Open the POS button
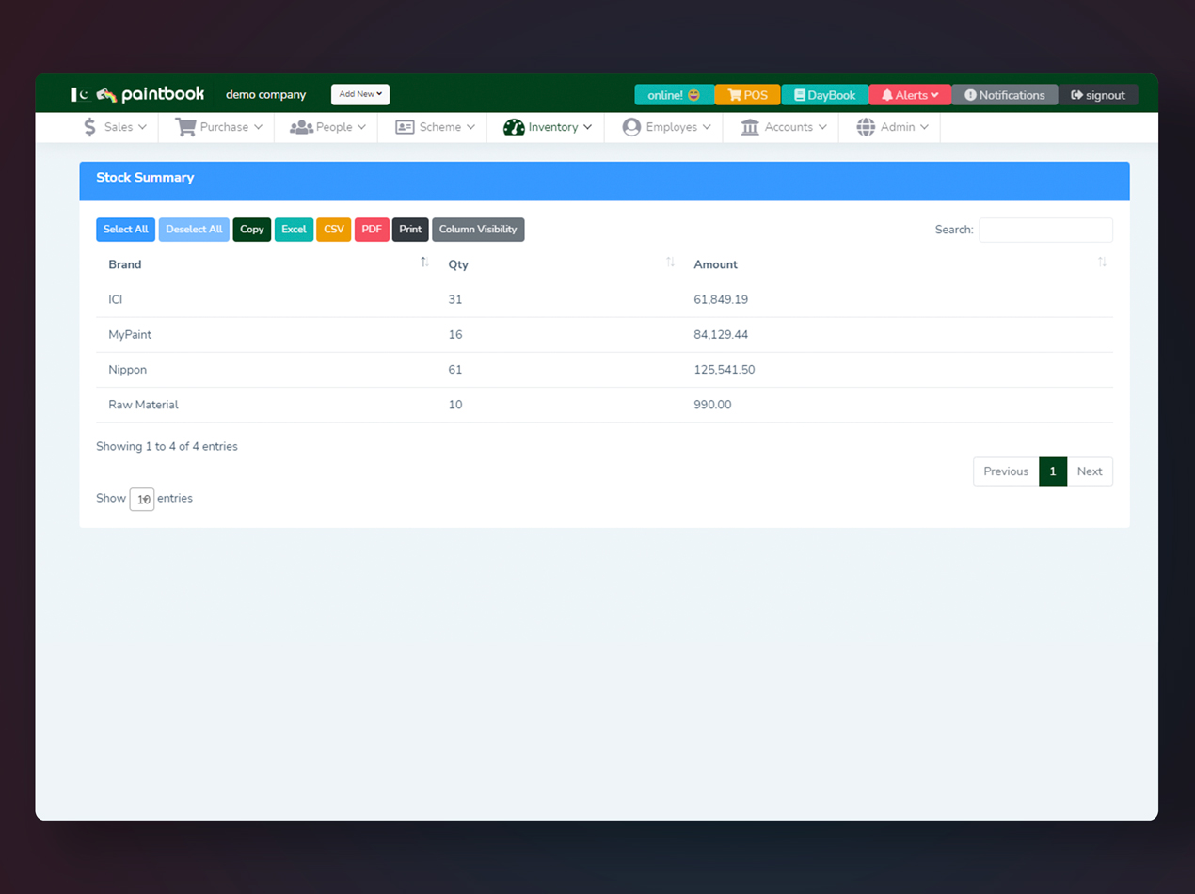1195x894 pixels. coord(747,95)
